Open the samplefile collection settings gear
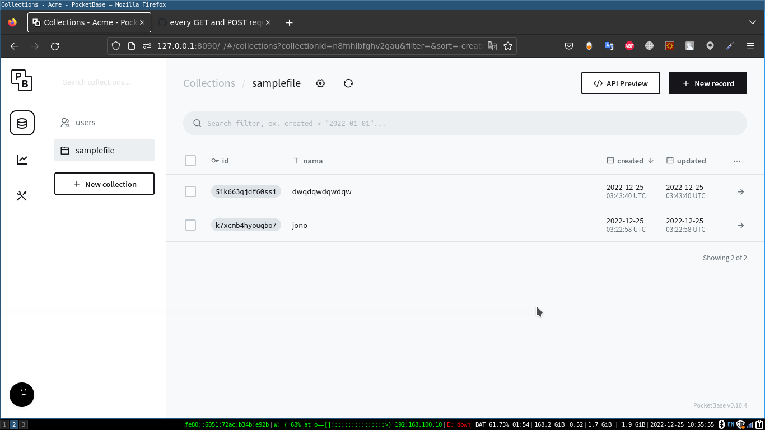 point(320,83)
